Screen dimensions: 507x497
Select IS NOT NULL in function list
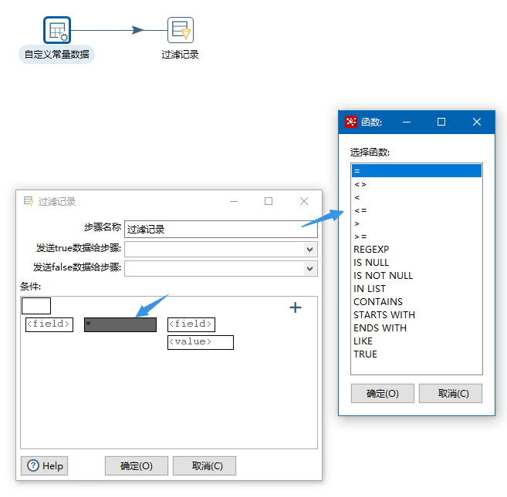[x=417, y=275]
